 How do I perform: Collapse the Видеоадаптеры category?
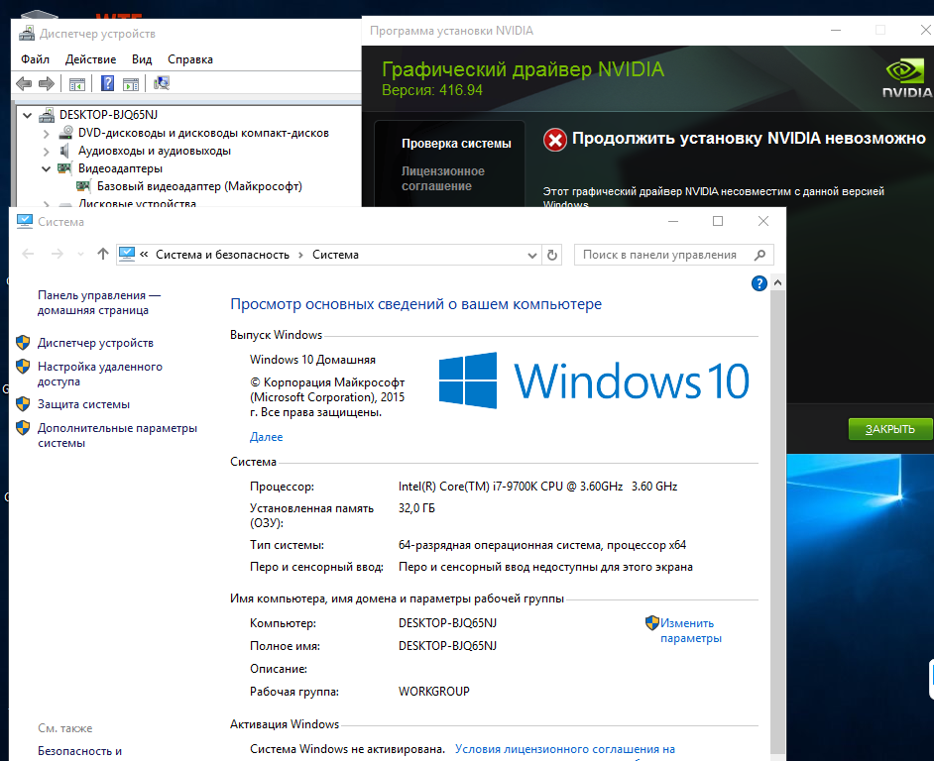point(46,169)
